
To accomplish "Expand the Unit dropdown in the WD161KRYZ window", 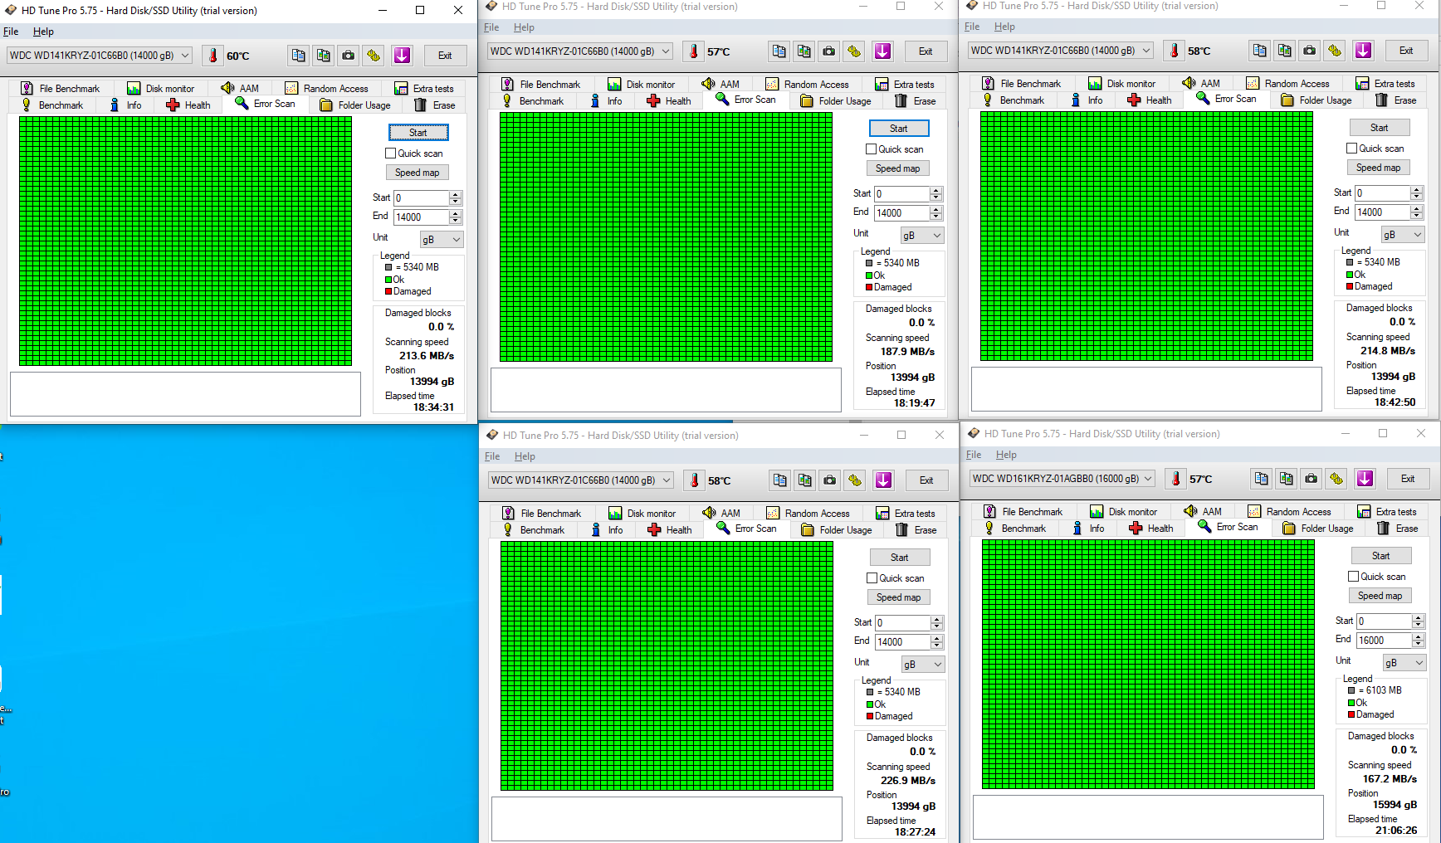I will pyautogui.click(x=1404, y=663).
